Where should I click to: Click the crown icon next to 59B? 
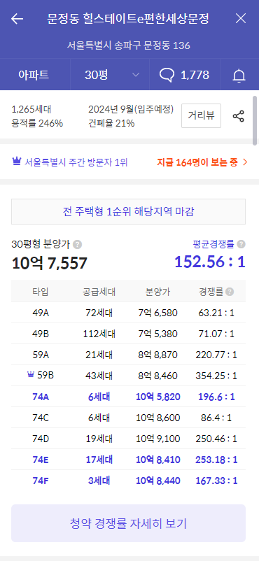[x=30, y=375]
